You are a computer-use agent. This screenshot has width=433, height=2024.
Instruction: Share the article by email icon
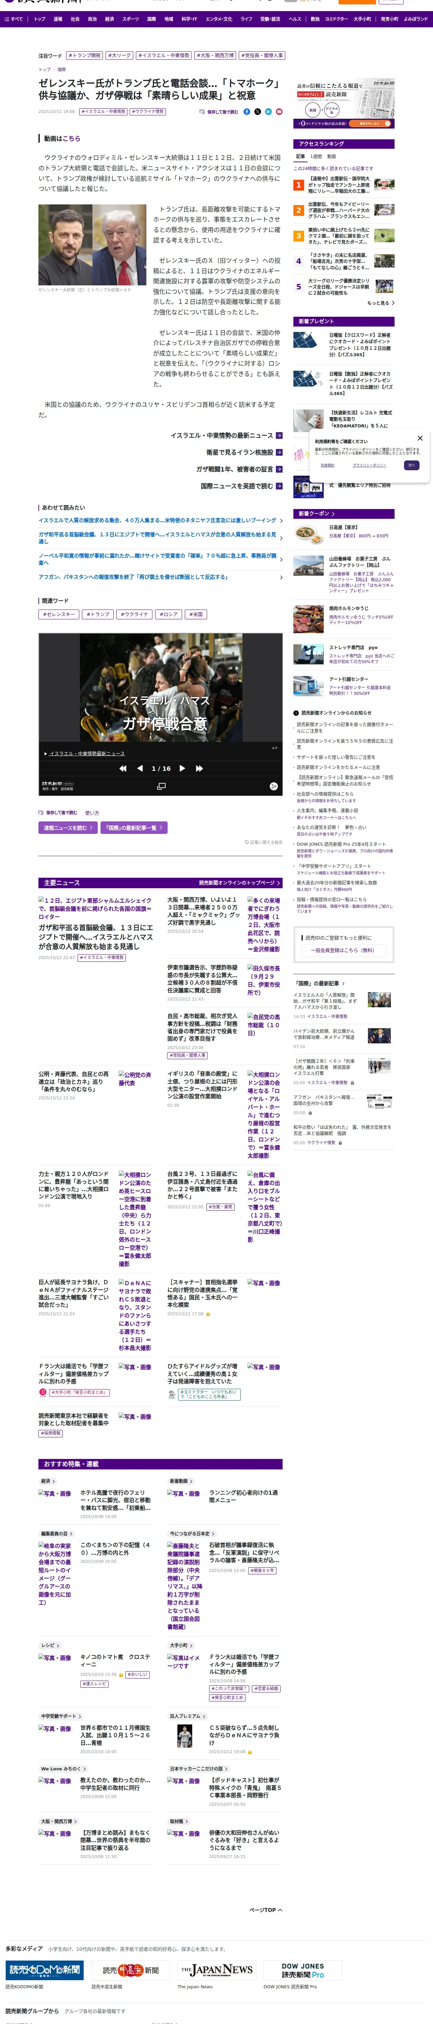(279, 112)
